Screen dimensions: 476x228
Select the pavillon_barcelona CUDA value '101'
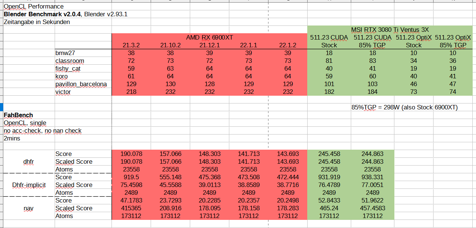tap(329, 84)
